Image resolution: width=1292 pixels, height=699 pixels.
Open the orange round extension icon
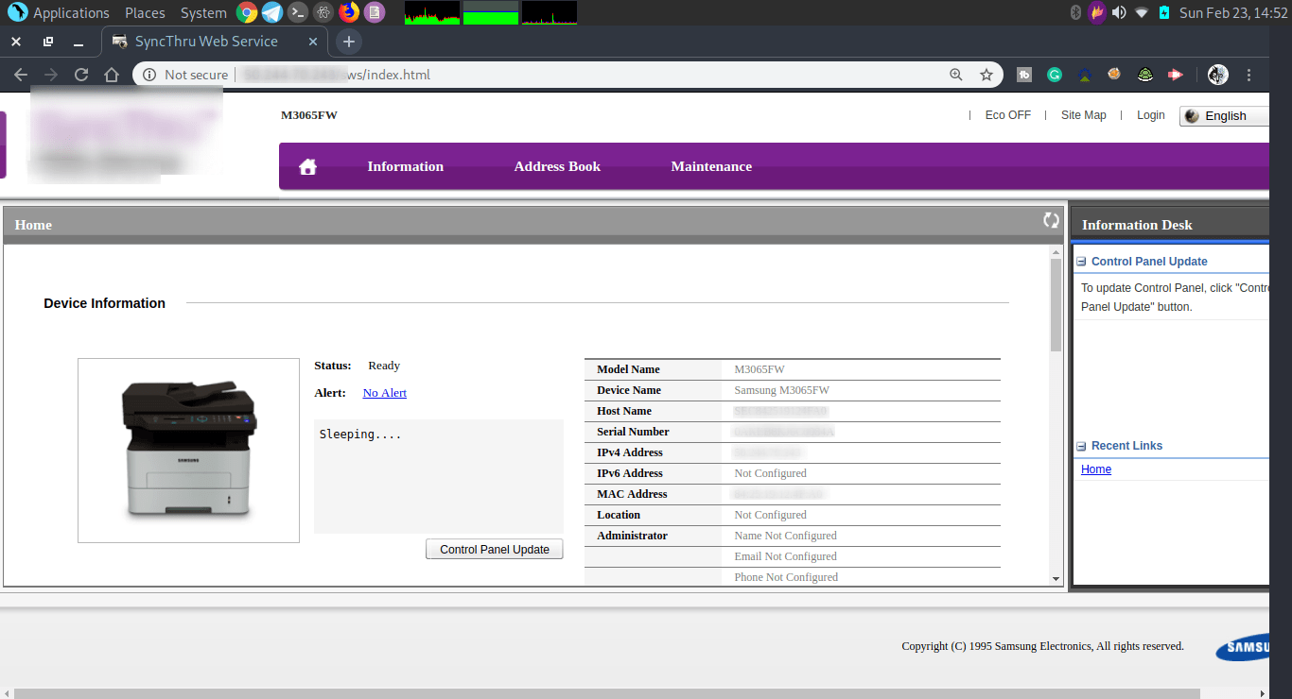pyautogui.click(x=1114, y=74)
